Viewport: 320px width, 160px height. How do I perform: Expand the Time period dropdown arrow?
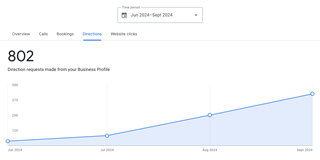pyautogui.click(x=196, y=15)
